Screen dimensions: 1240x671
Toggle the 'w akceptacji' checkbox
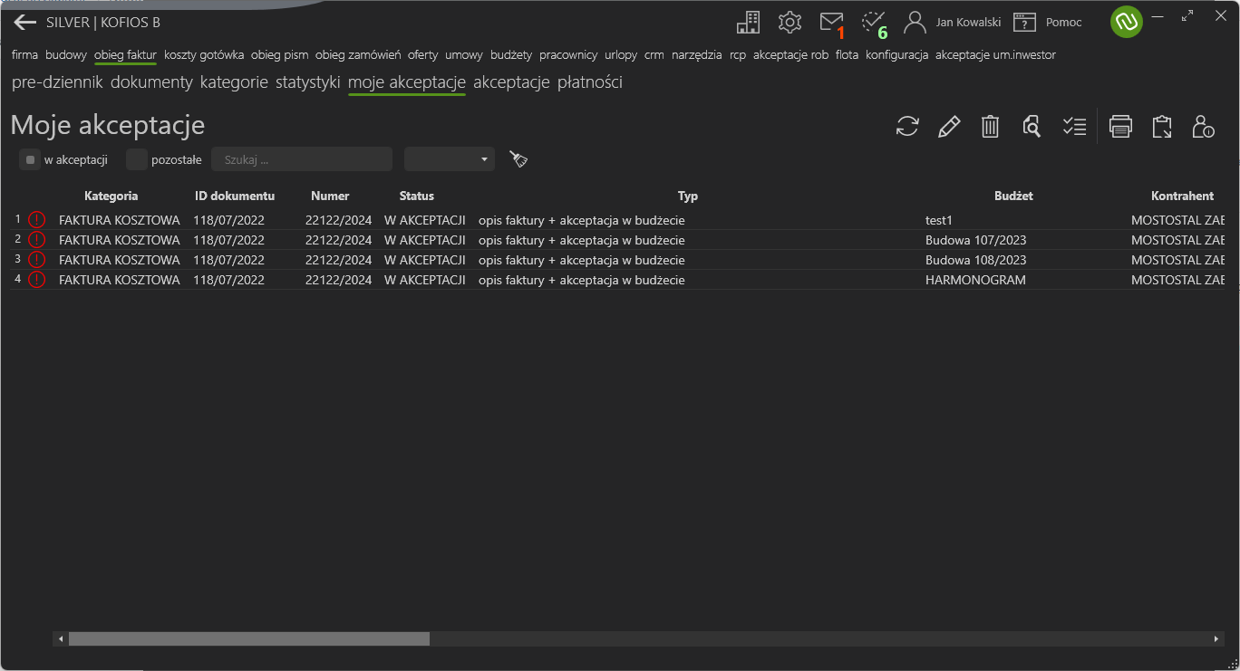coord(30,159)
